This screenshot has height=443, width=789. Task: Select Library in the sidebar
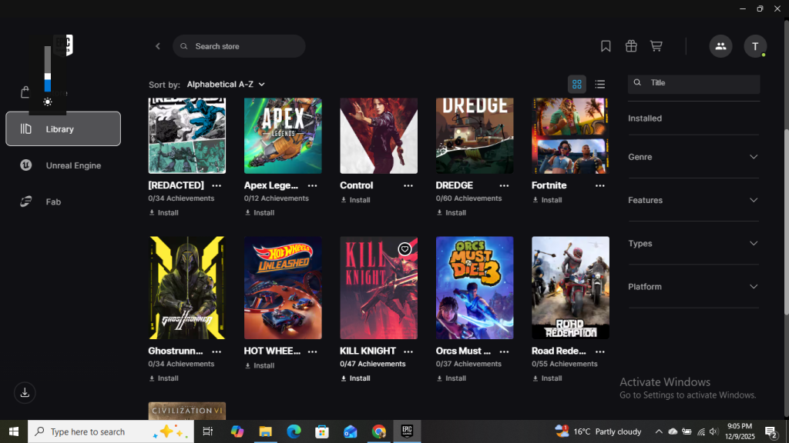coord(62,128)
